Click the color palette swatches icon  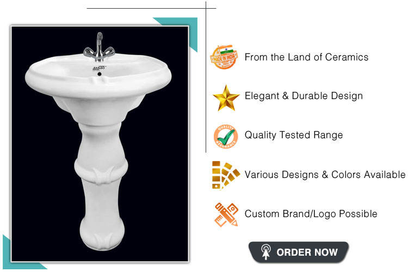[225, 175]
